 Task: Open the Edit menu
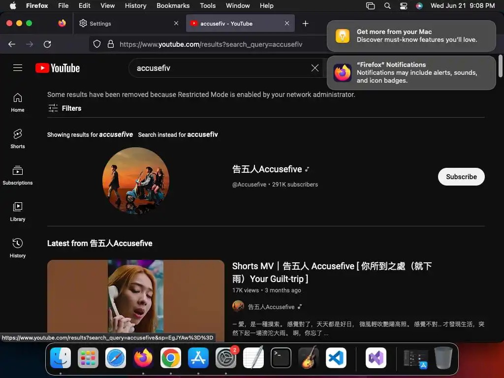click(x=85, y=6)
